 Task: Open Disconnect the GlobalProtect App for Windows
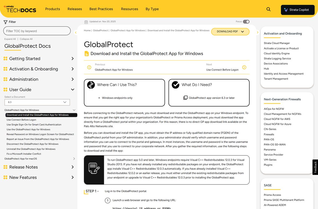pyautogui.click(x=33, y=144)
